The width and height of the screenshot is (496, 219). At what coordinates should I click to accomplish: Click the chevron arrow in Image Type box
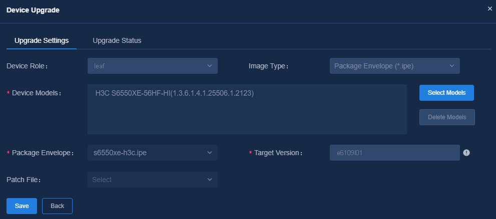pos(452,66)
